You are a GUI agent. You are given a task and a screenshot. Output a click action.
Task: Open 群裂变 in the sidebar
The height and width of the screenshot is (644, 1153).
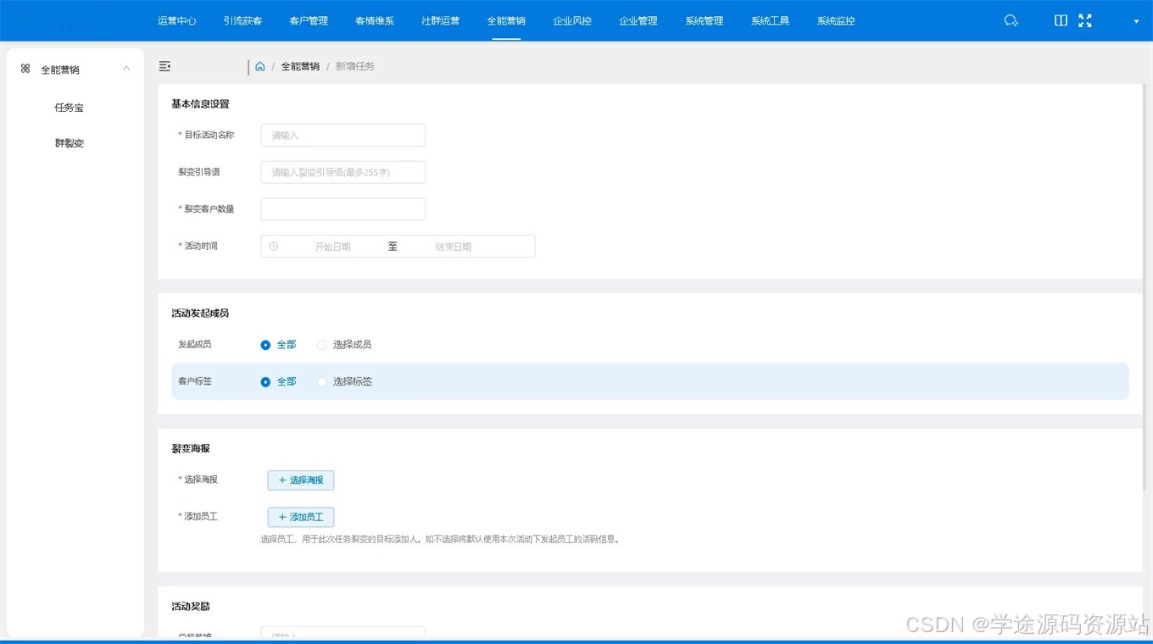click(x=70, y=143)
